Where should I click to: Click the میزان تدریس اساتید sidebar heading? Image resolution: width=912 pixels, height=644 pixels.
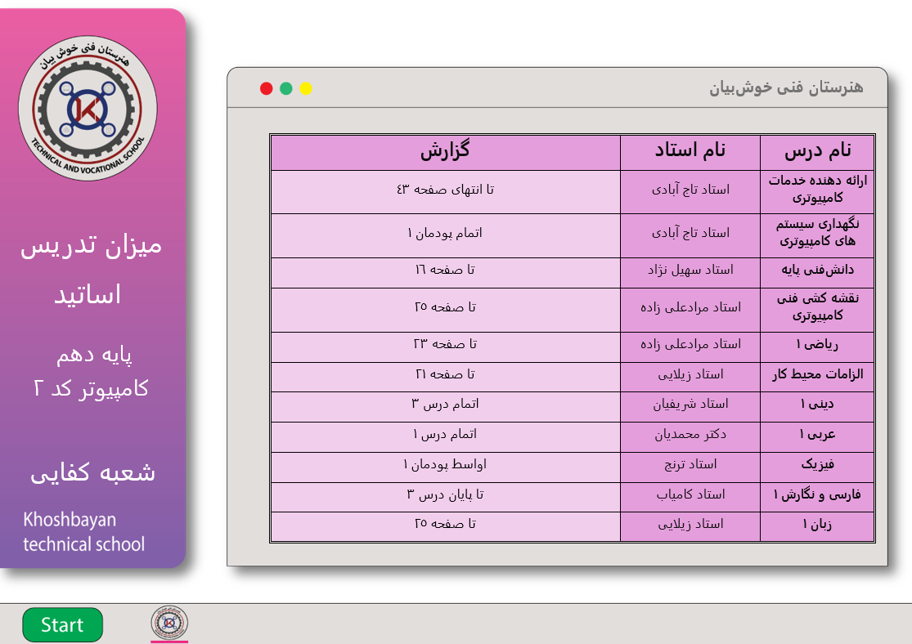[91, 270]
